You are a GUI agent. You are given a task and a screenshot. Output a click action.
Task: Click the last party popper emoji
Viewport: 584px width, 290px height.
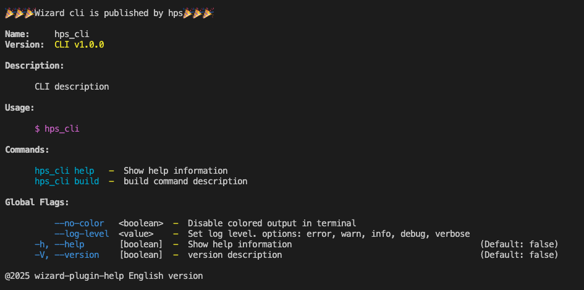click(208, 13)
